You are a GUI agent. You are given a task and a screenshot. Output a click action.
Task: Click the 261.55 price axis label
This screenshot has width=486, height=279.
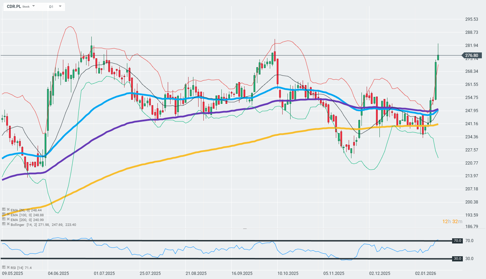click(x=472, y=84)
